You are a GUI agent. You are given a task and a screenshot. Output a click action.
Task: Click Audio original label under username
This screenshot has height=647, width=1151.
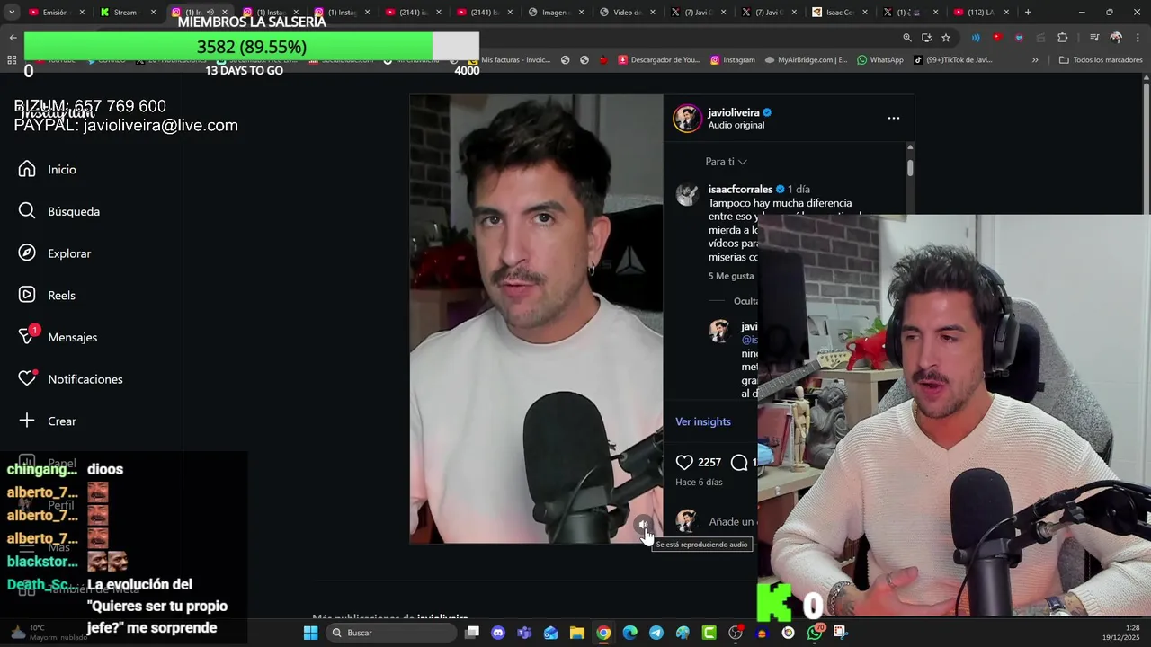[x=736, y=125]
